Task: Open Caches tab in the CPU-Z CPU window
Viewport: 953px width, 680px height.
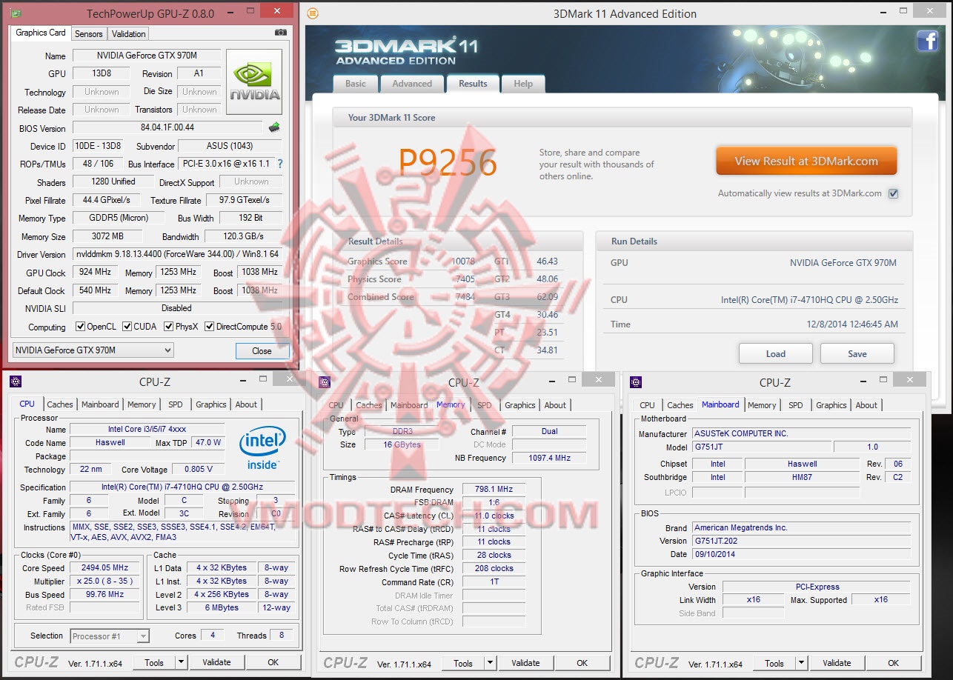Action: 60,404
